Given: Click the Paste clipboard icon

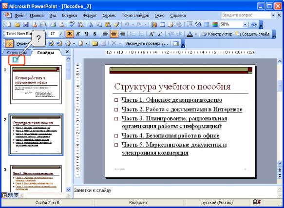Looking at the screenshot, I should pyautogui.click(x=108, y=24).
